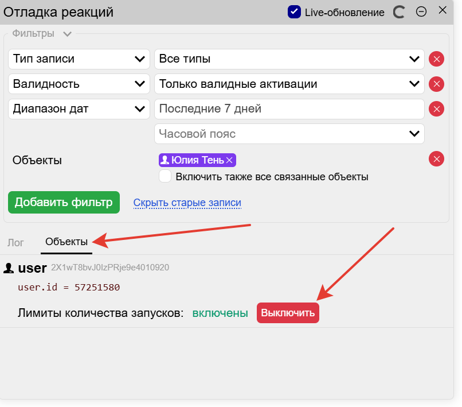Screen dimensions: 462x407
Task: Open the Все типы value dropdown
Action: tap(289, 59)
